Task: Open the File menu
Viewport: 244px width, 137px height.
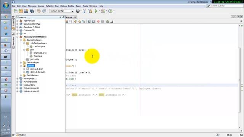Action: point(14,6)
